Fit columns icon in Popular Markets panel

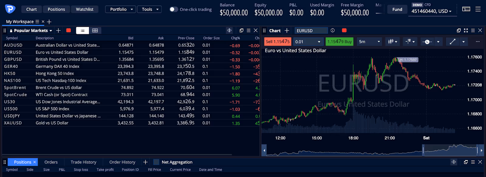click(x=229, y=30)
